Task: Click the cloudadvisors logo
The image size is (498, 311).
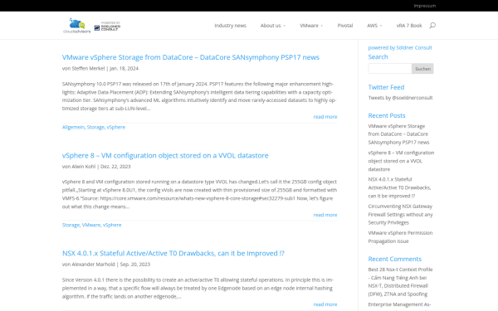Action: (77, 26)
